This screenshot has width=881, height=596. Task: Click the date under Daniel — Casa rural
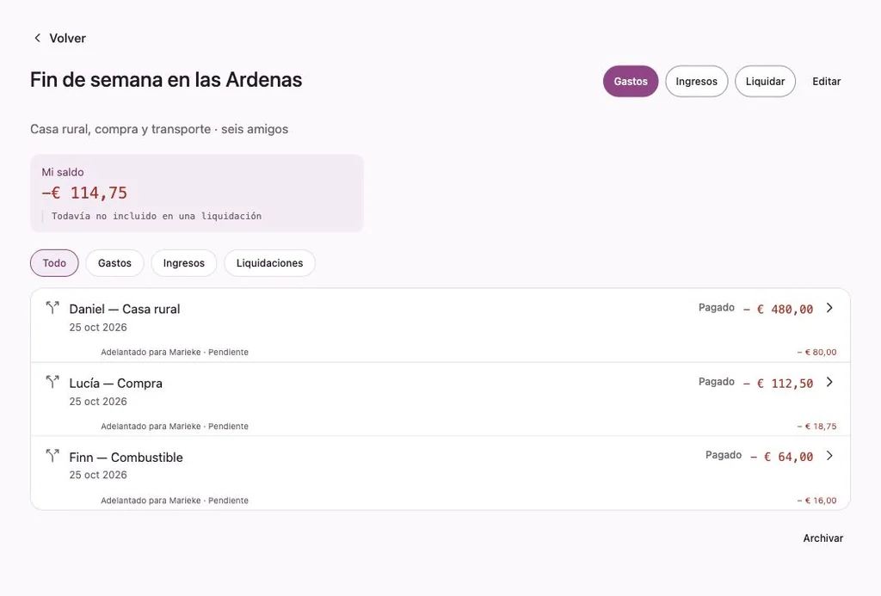[98, 328]
